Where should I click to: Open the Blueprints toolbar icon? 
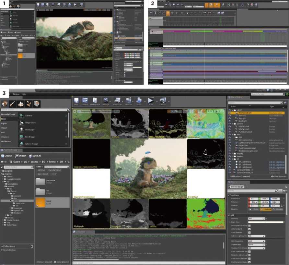click(117, 101)
